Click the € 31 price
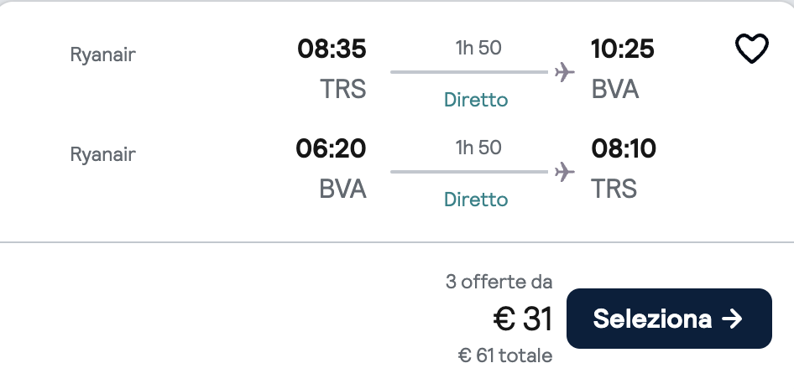Image resolution: width=794 pixels, height=389 pixels. click(523, 319)
